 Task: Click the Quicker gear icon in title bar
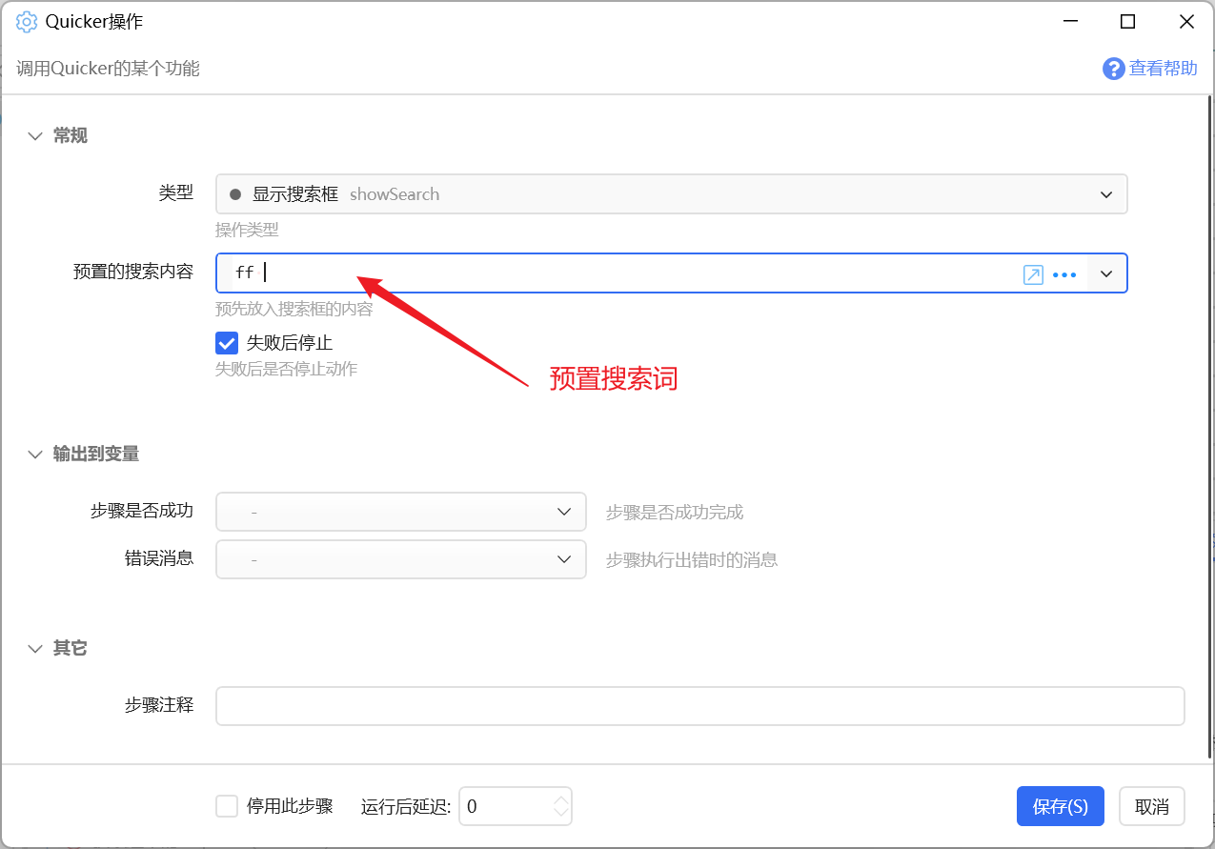27,22
